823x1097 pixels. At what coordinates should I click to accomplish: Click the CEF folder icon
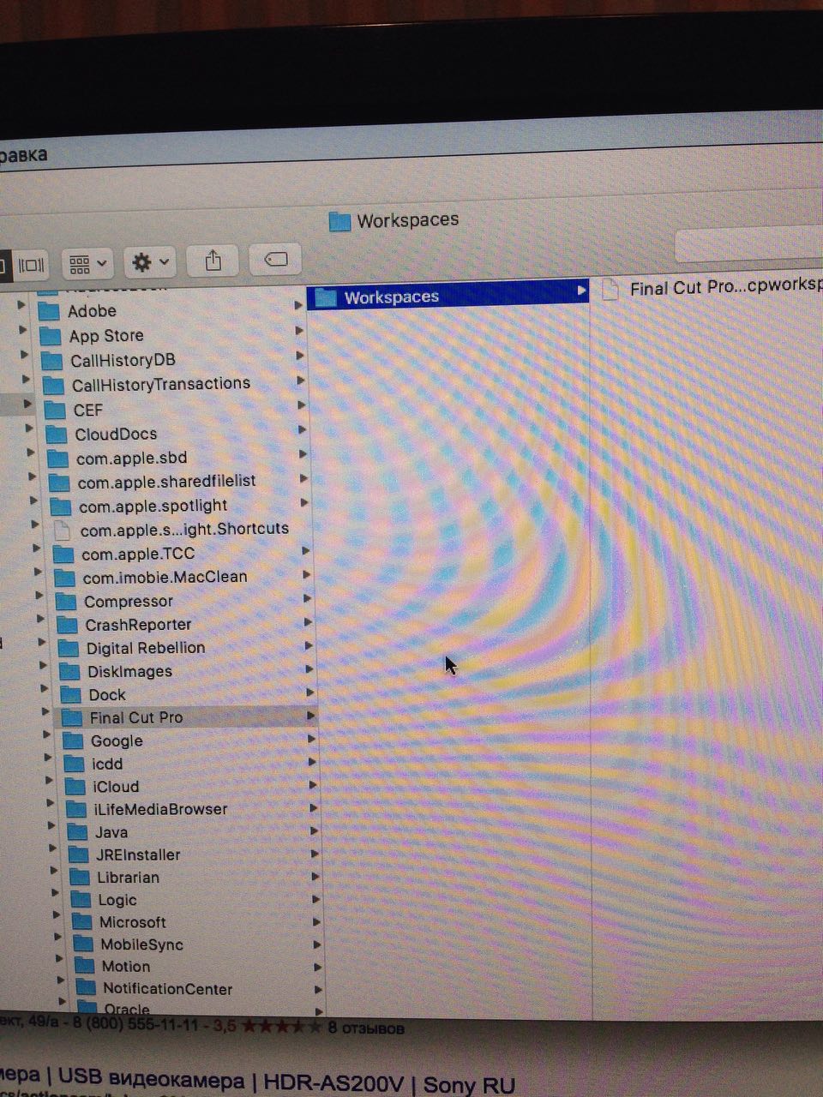(x=55, y=410)
